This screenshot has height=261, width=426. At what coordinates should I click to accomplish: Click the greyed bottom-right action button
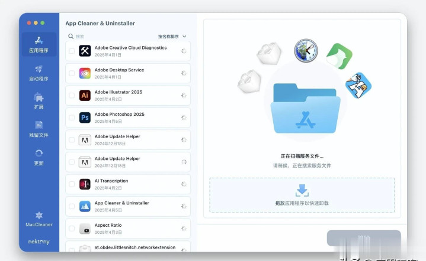tap(364, 238)
